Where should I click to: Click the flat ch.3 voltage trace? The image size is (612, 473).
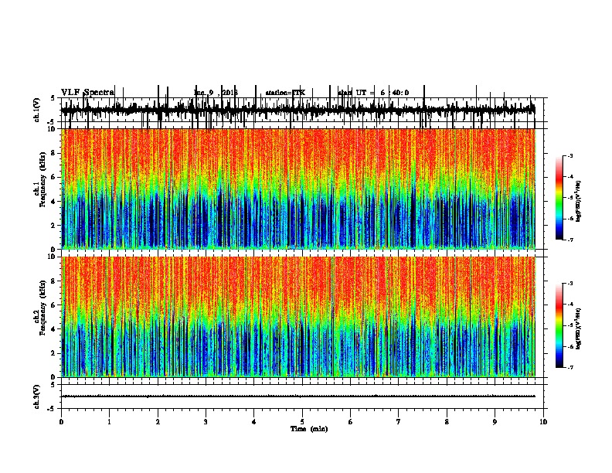pos(298,396)
